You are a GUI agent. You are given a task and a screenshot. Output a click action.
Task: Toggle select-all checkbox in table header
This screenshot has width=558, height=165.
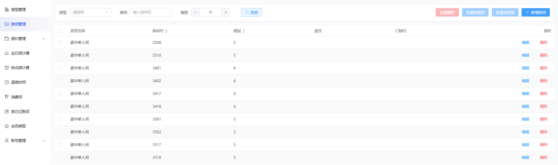60,31
